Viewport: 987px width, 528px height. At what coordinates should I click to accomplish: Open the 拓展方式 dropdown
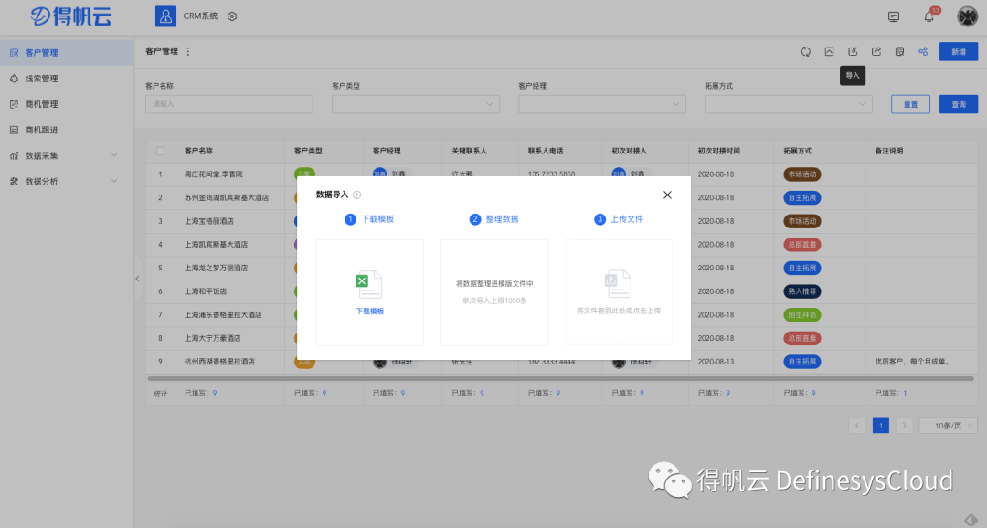788,104
